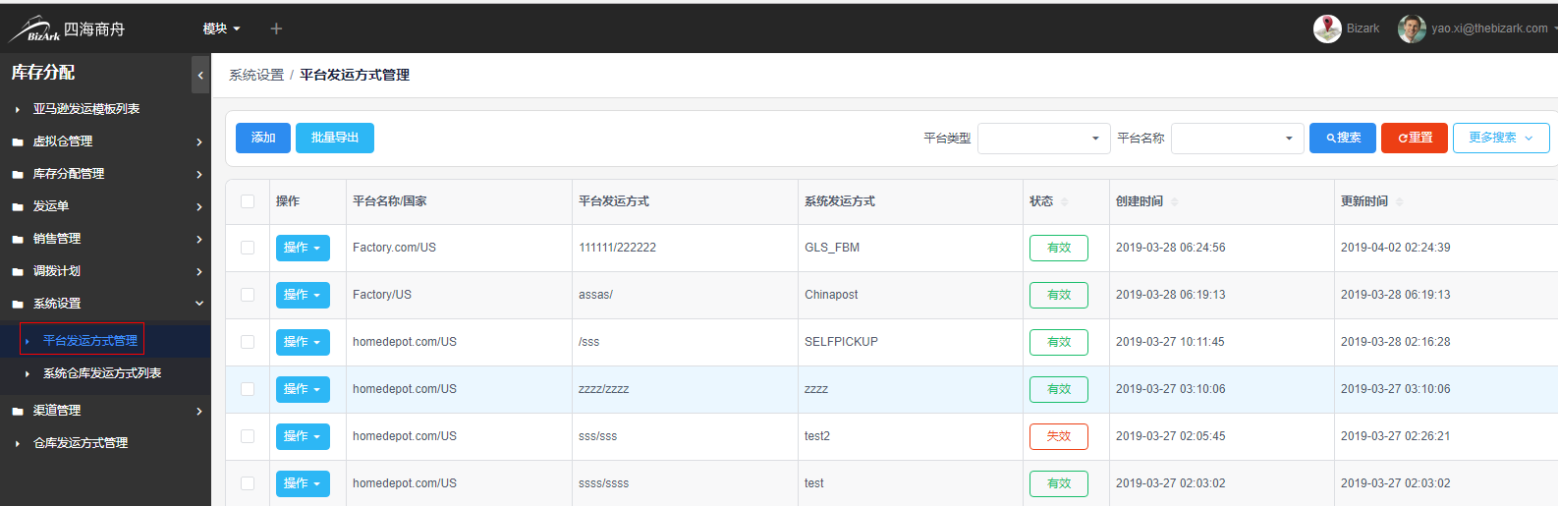This screenshot has width=1558, height=506.
Task: Sort by the 状态 column sort arrows
Action: point(1065,201)
